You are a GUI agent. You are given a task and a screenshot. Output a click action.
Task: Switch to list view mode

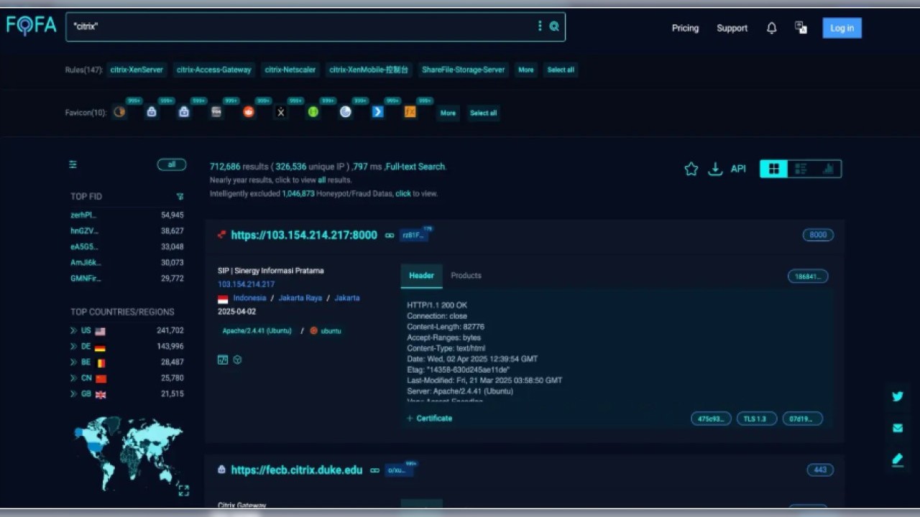[x=801, y=169]
